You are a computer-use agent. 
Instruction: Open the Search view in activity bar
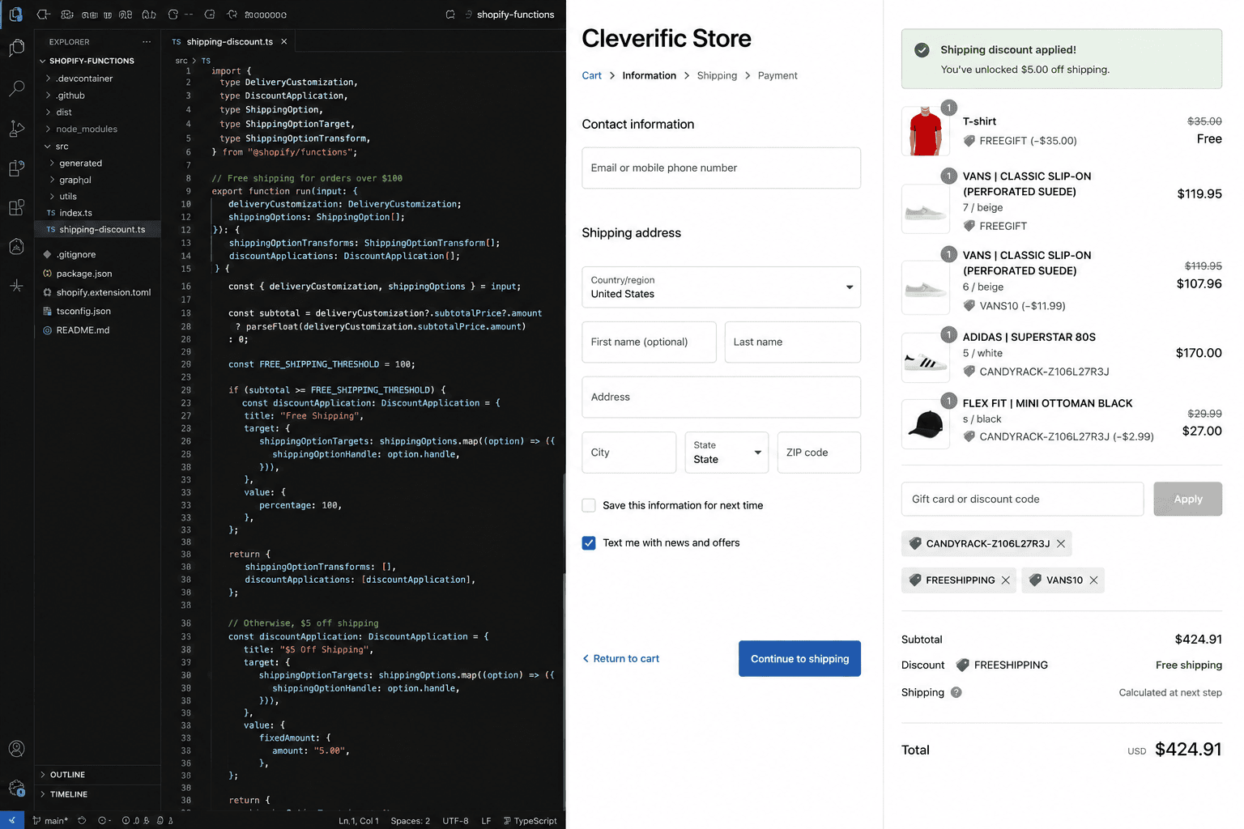[16, 88]
